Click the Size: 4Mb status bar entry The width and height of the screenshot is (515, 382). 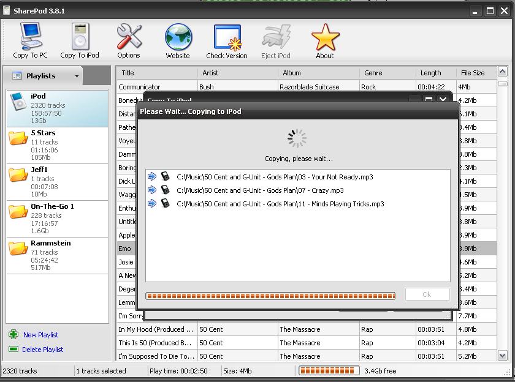pyautogui.click(x=237, y=371)
